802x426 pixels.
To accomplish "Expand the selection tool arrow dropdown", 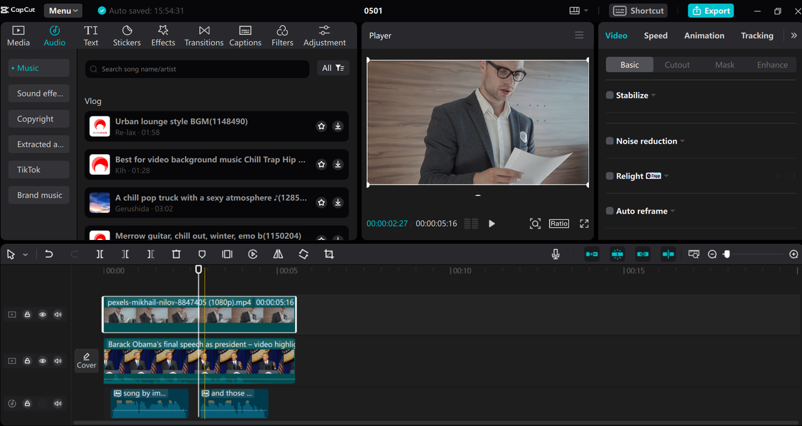I will pyautogui.click(x=26, y=255).
